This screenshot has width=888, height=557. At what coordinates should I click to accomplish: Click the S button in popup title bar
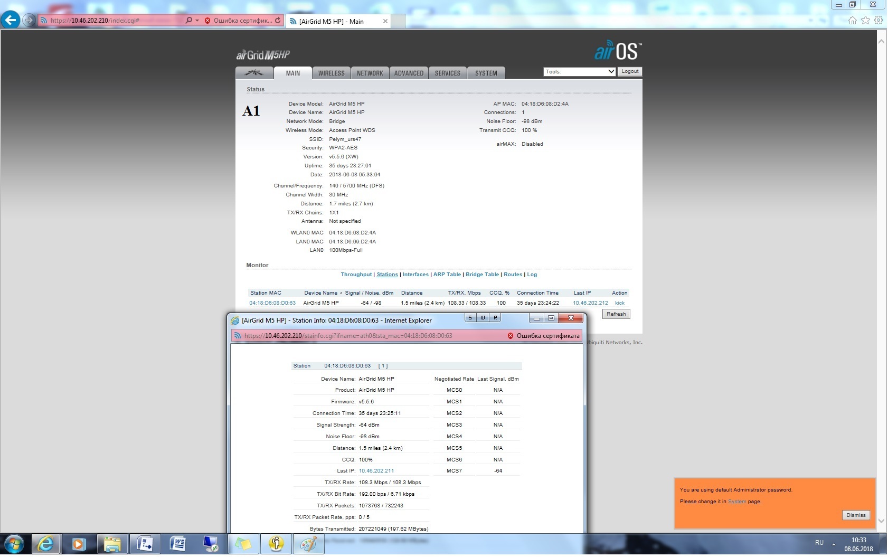coord(470,318)
